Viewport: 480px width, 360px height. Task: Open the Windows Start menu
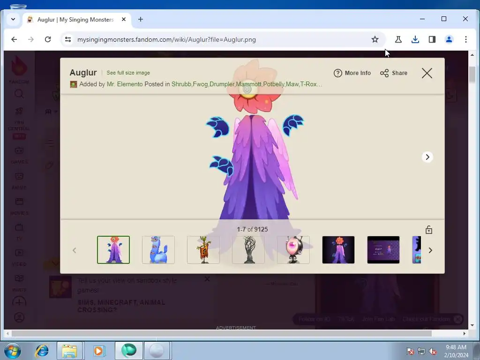pyautogui.click(x=12, y=350)
